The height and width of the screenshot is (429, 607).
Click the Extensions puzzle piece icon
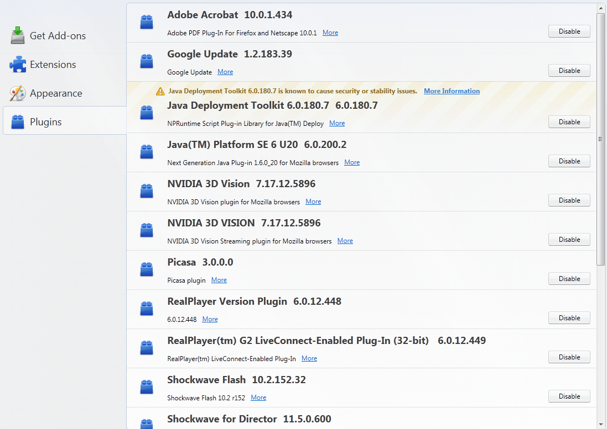click(18, 65)
